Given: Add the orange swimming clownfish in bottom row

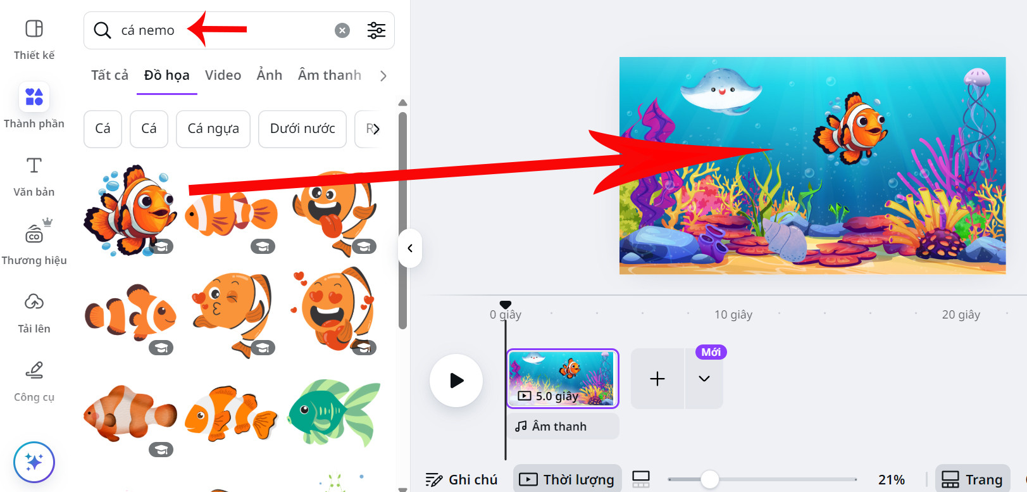Looking at the screenshot, I should tap(231, 413).
